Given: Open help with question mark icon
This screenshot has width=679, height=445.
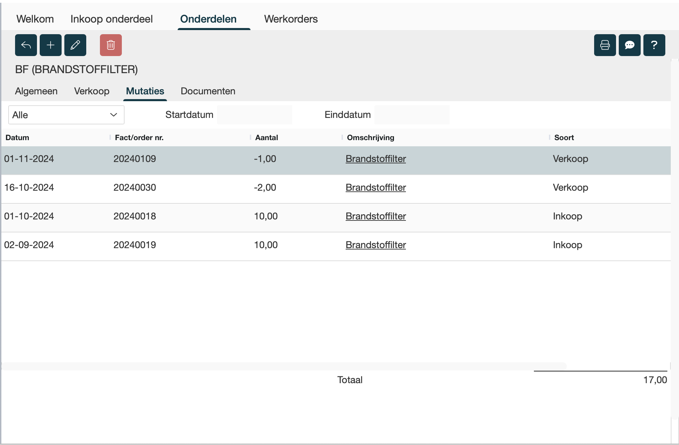Looking at the screenshot, I should pyautogui.click(x=654, y=45).
